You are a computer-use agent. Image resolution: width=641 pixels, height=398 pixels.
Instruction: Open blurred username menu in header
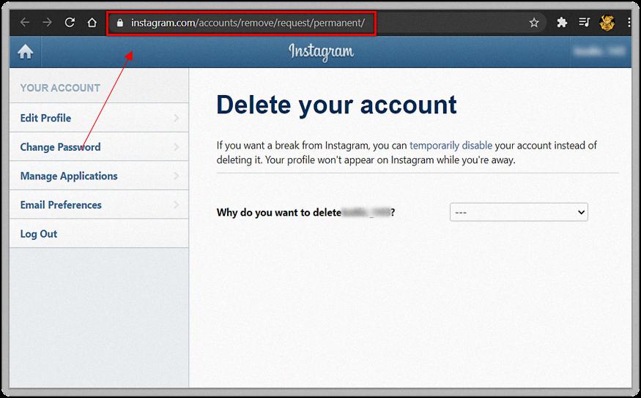pos(599,51)
